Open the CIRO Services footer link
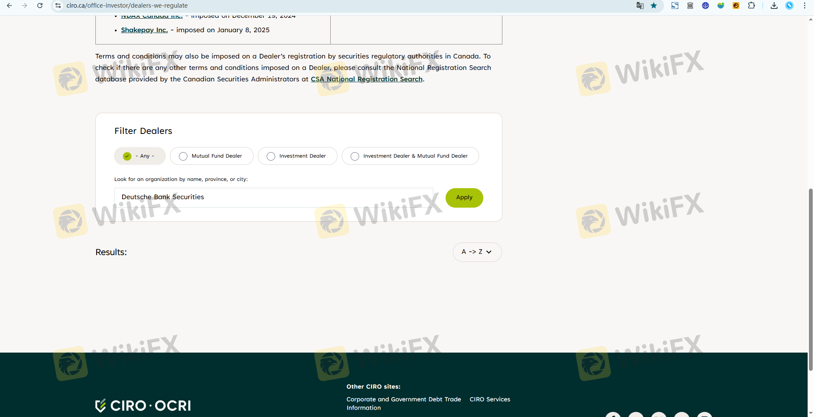Image resolution: width=814 pixels, height=417 pixels. 490,399
